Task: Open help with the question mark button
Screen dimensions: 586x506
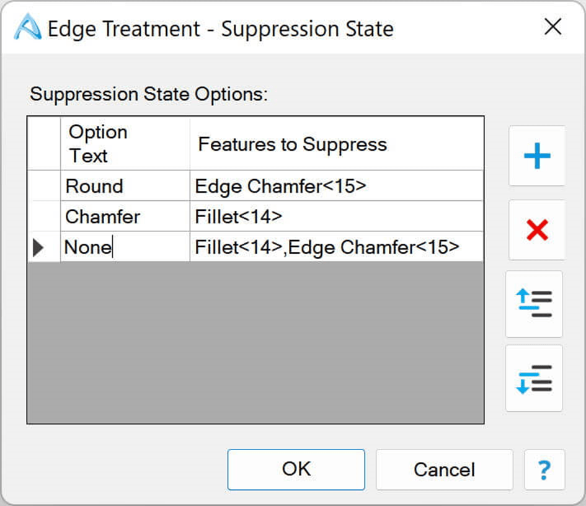Action: tap(544, 469)
